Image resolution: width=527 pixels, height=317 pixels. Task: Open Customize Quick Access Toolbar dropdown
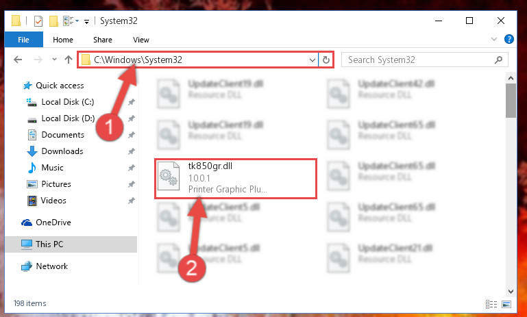click(87, 22)
